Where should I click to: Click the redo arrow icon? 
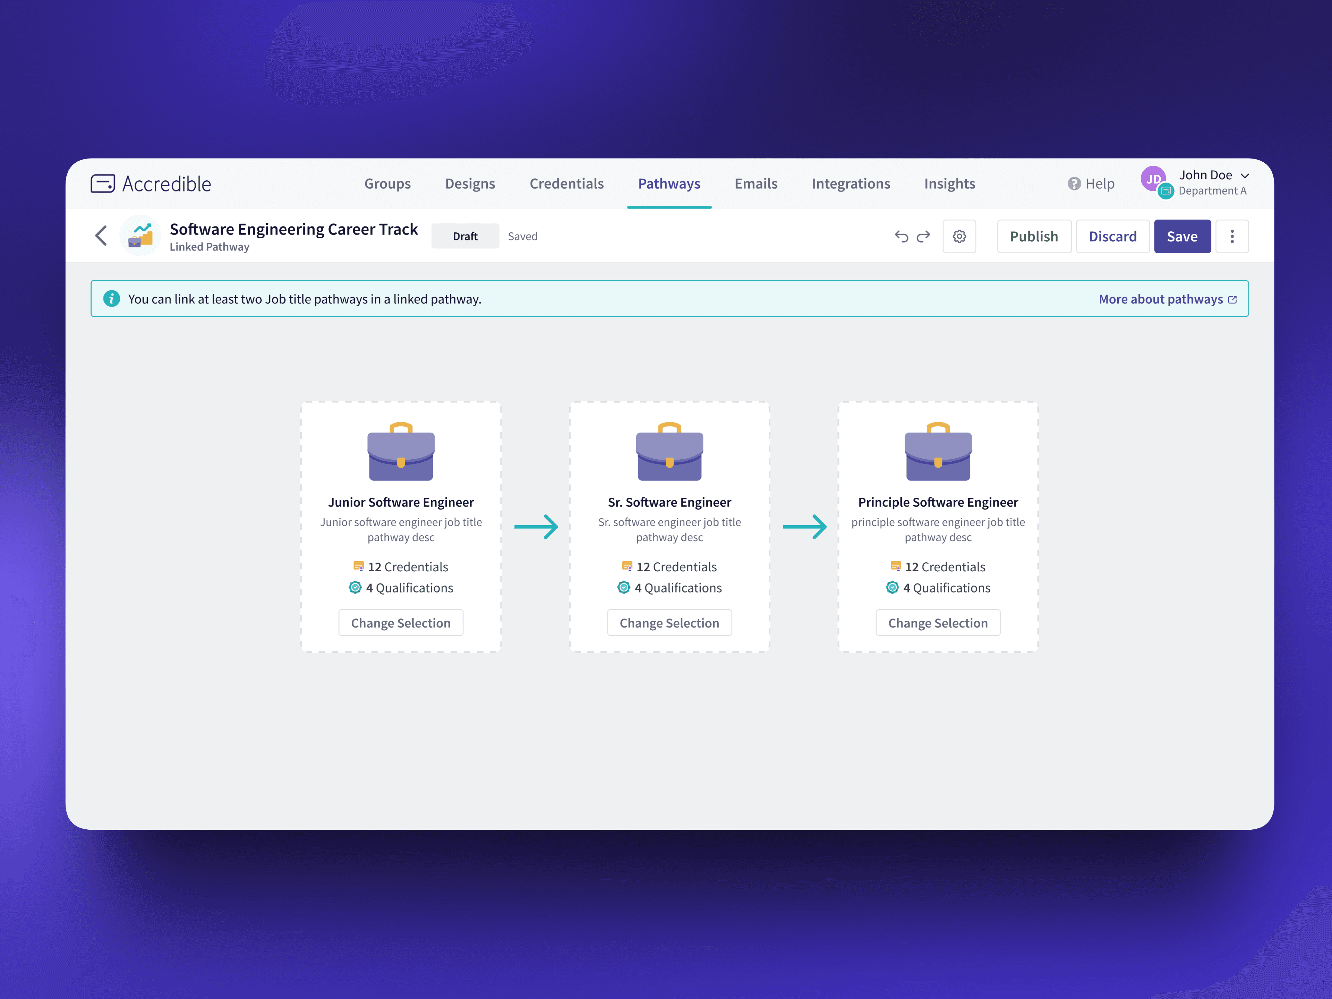point(923,236)
